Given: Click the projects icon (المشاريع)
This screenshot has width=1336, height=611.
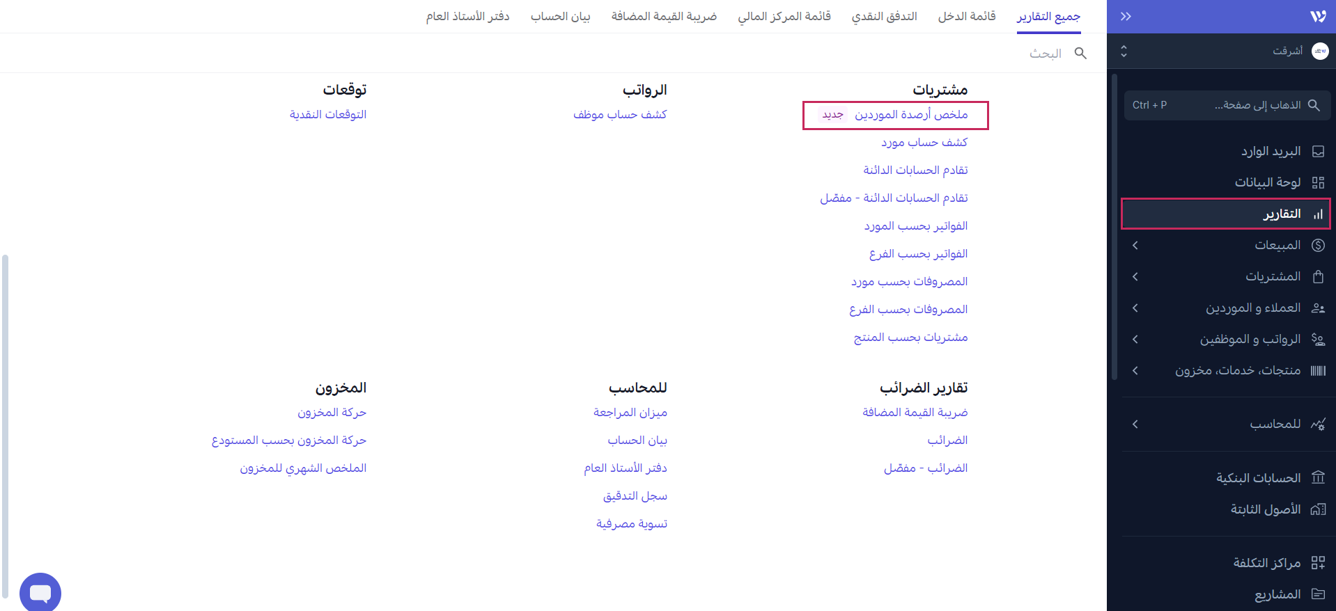Looking at the screenshot, I should coord(1317,594).
